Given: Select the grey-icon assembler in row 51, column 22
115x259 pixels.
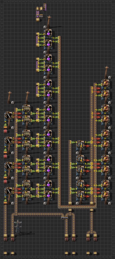Looking at the screenshot, I should click(x=80, y=184).
